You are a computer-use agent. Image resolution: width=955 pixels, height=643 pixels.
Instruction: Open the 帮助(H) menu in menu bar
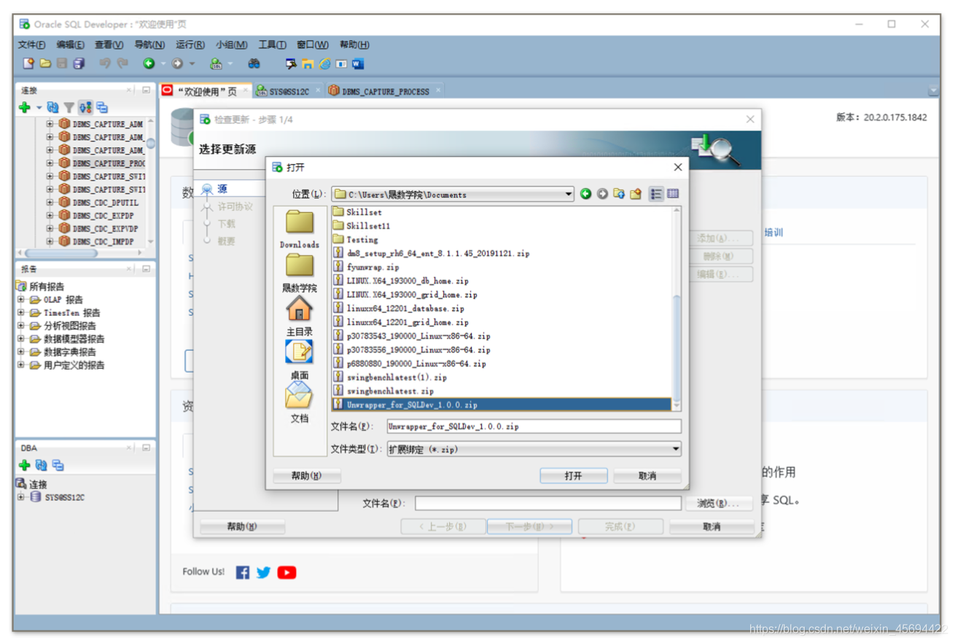point(354,44)
